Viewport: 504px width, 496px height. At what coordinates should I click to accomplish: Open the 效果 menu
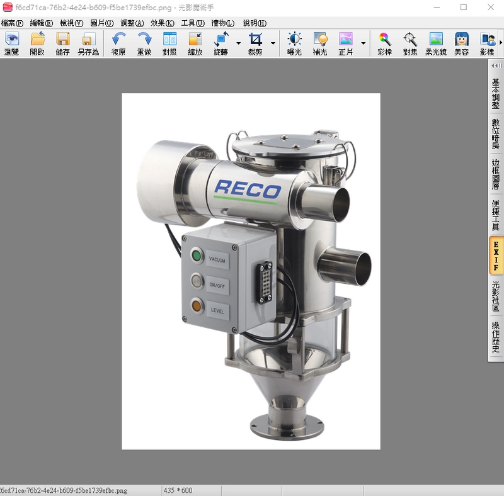click(162, 23)
